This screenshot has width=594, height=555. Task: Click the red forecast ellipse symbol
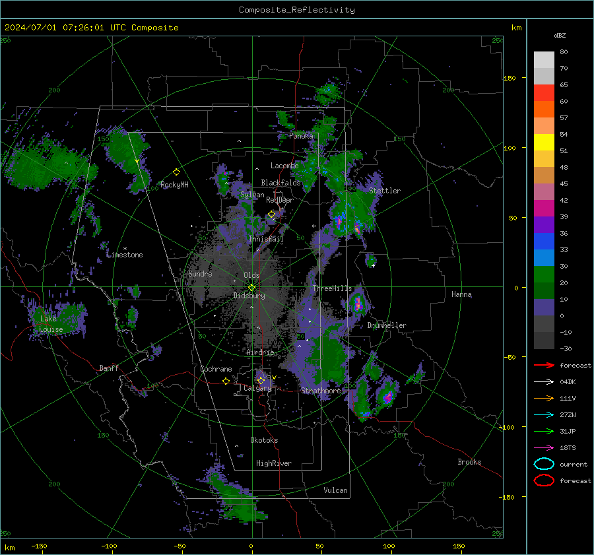544,480
